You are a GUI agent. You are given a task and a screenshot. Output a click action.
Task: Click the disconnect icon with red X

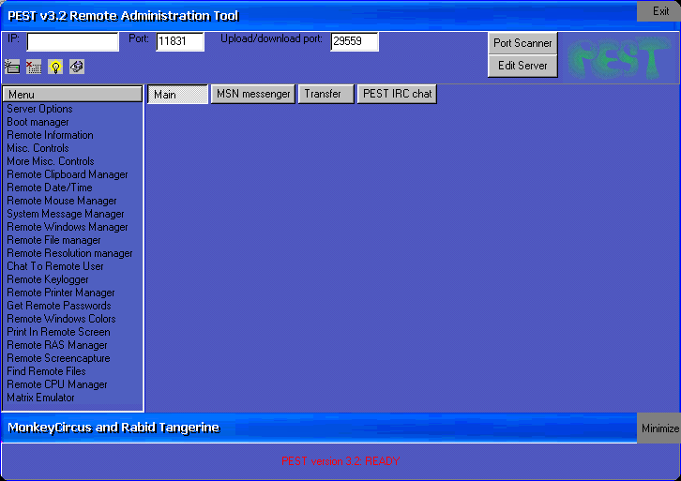coord(34,67)
